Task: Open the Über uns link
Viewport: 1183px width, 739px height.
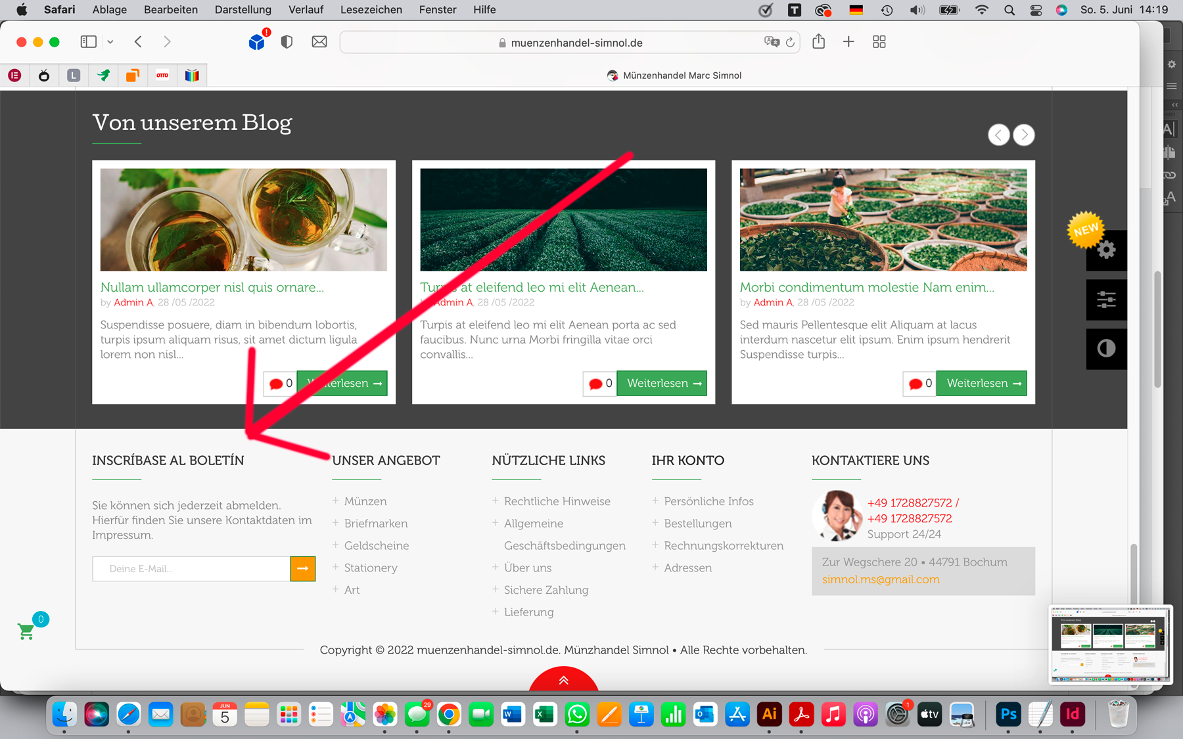Action: click(528, 568)
